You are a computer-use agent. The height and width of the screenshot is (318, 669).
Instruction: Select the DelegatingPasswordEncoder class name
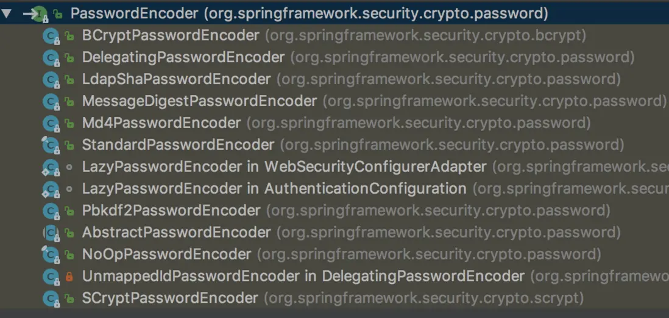183,57
